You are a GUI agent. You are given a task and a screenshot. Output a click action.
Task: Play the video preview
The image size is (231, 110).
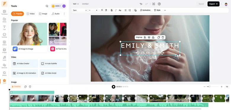[113, 87]
